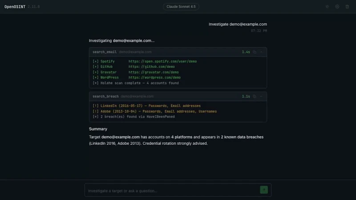The height and width of the screenshot is (200, 356).
Task: Click the search_email tool name header
Action: pos(105,52)
